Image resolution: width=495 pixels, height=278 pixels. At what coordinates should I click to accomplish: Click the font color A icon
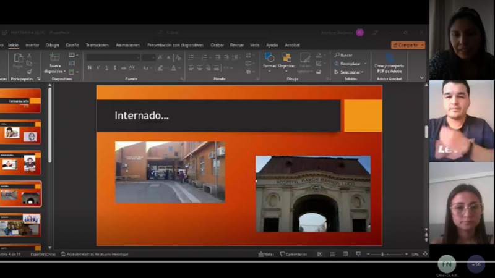point(173,68)
